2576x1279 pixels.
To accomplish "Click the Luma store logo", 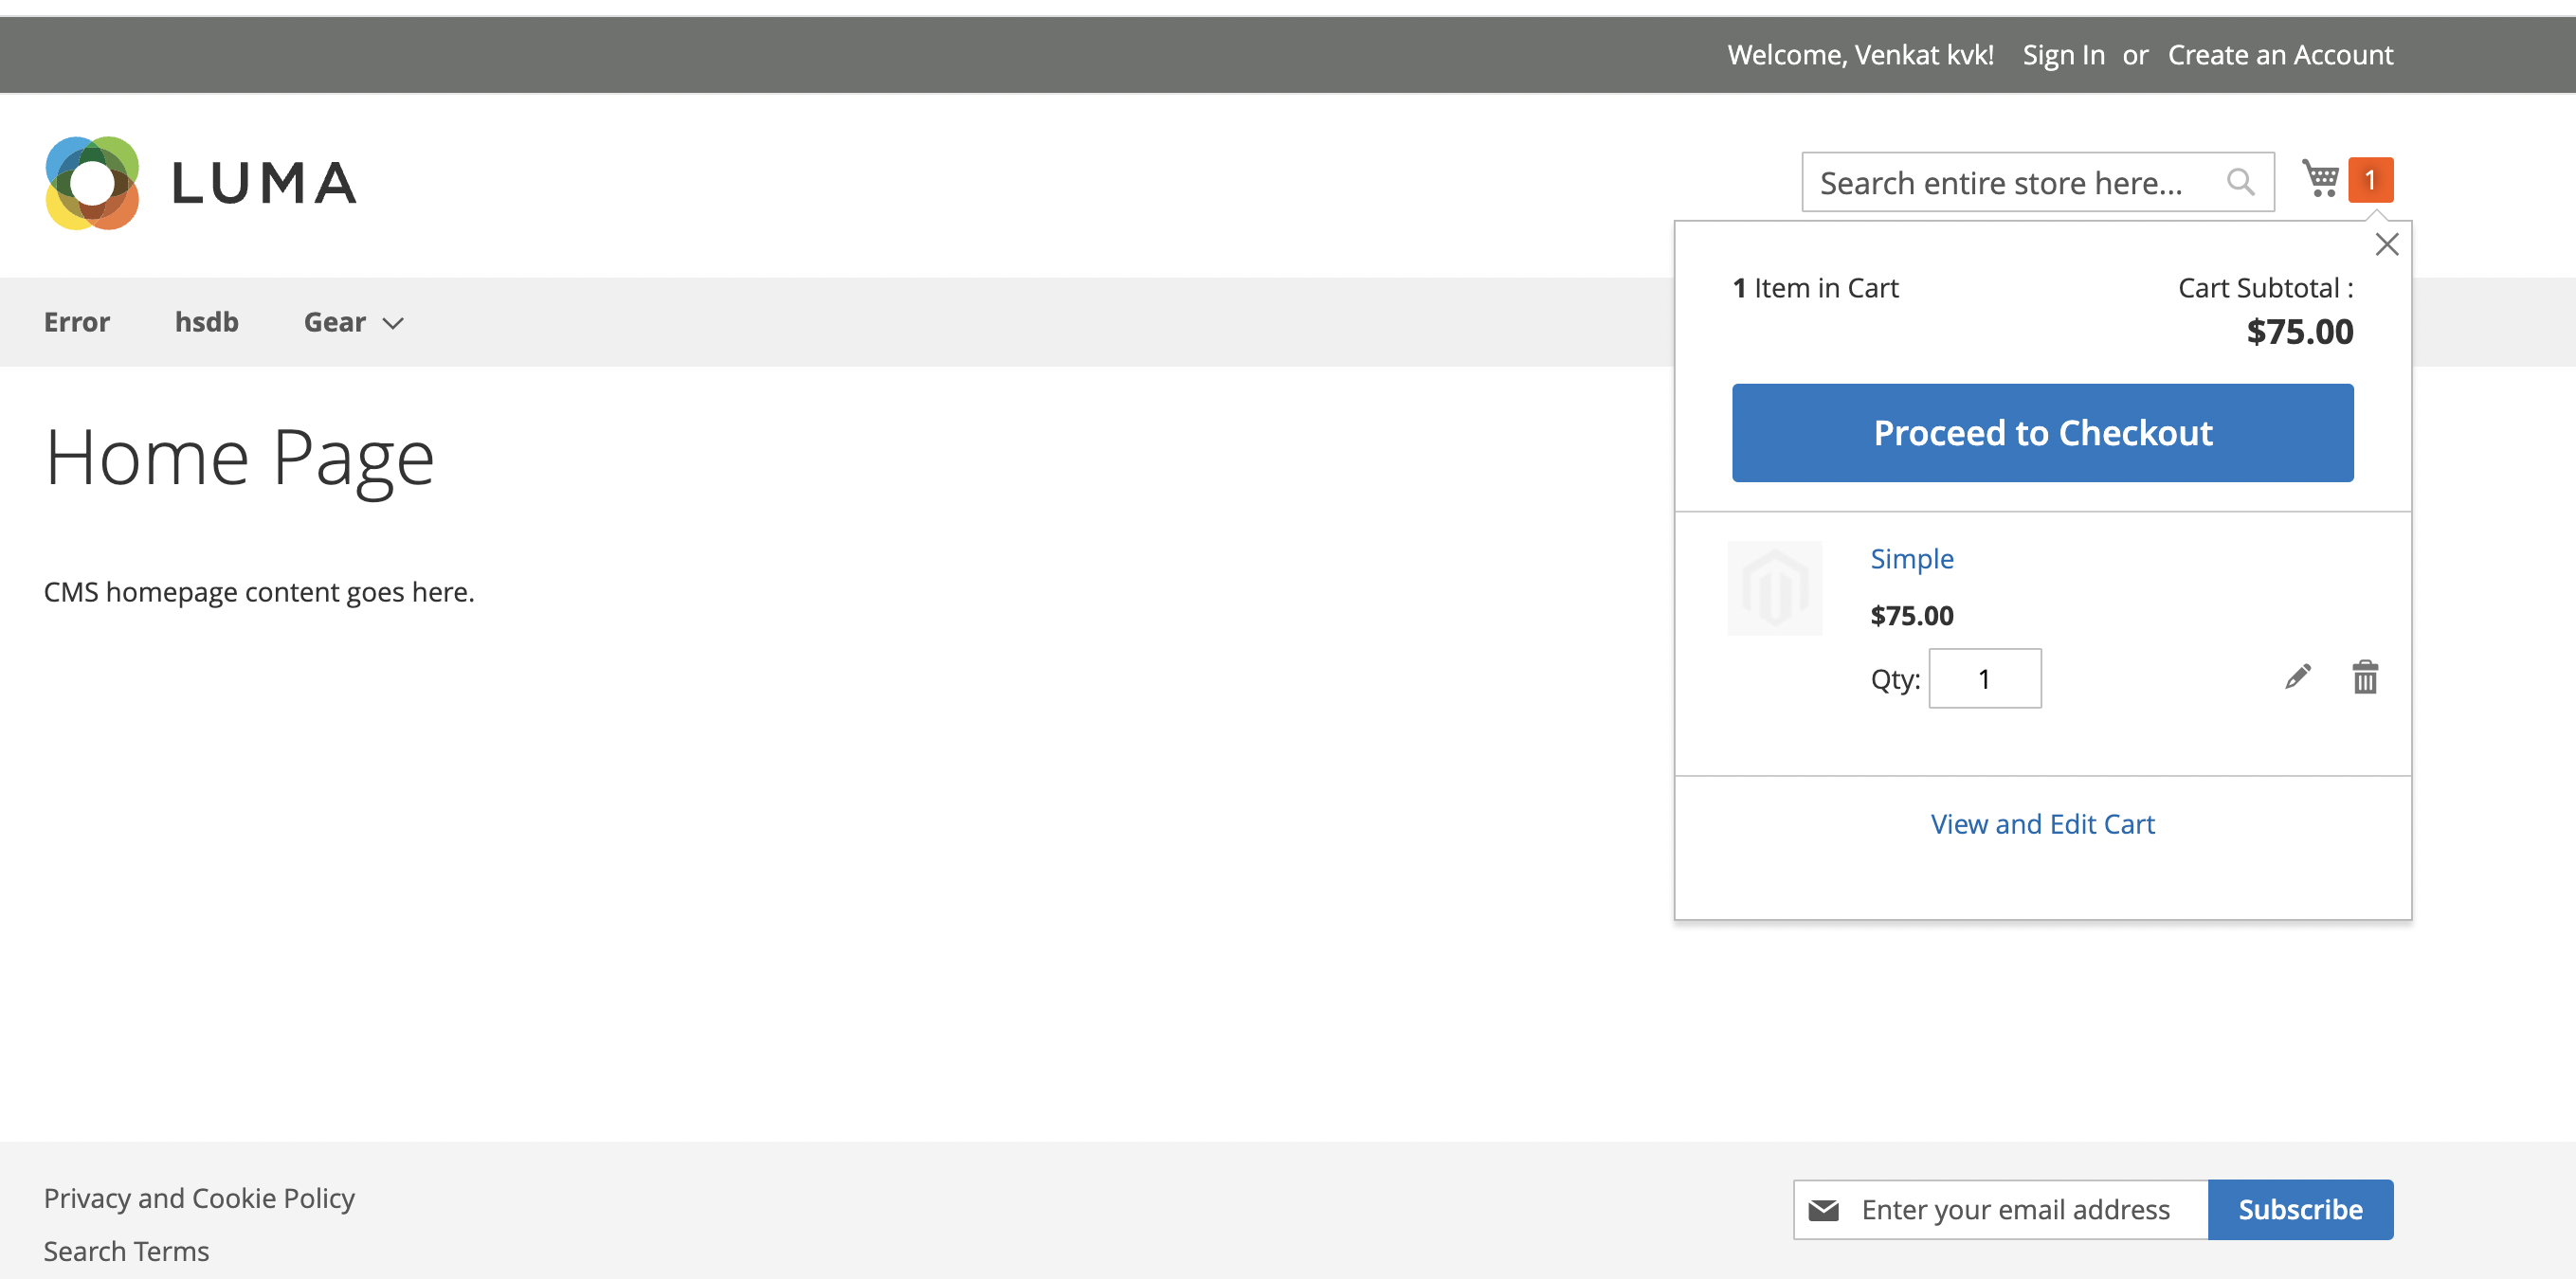I will [x=200, y=182].
